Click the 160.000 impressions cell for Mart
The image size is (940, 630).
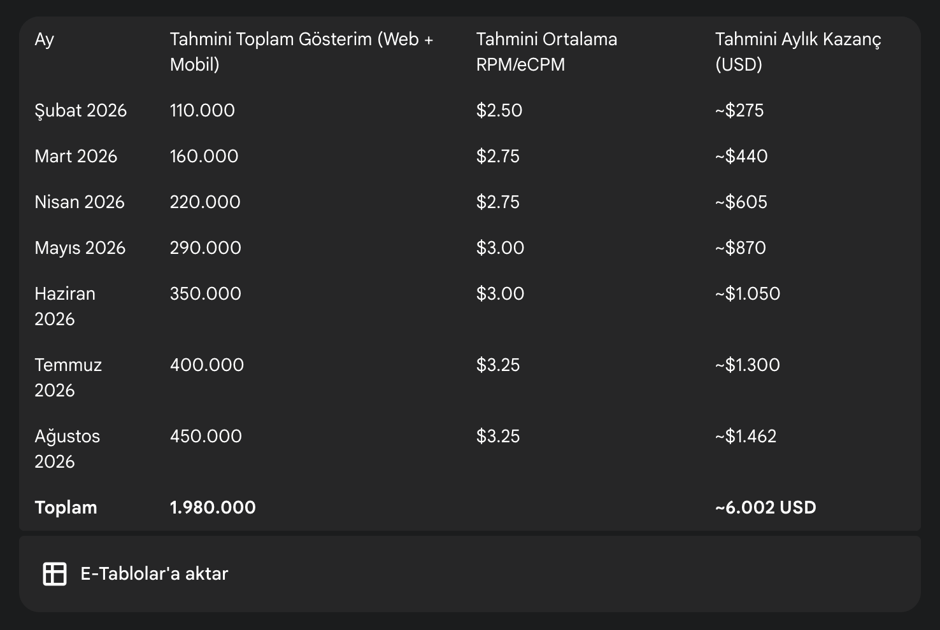204,156
